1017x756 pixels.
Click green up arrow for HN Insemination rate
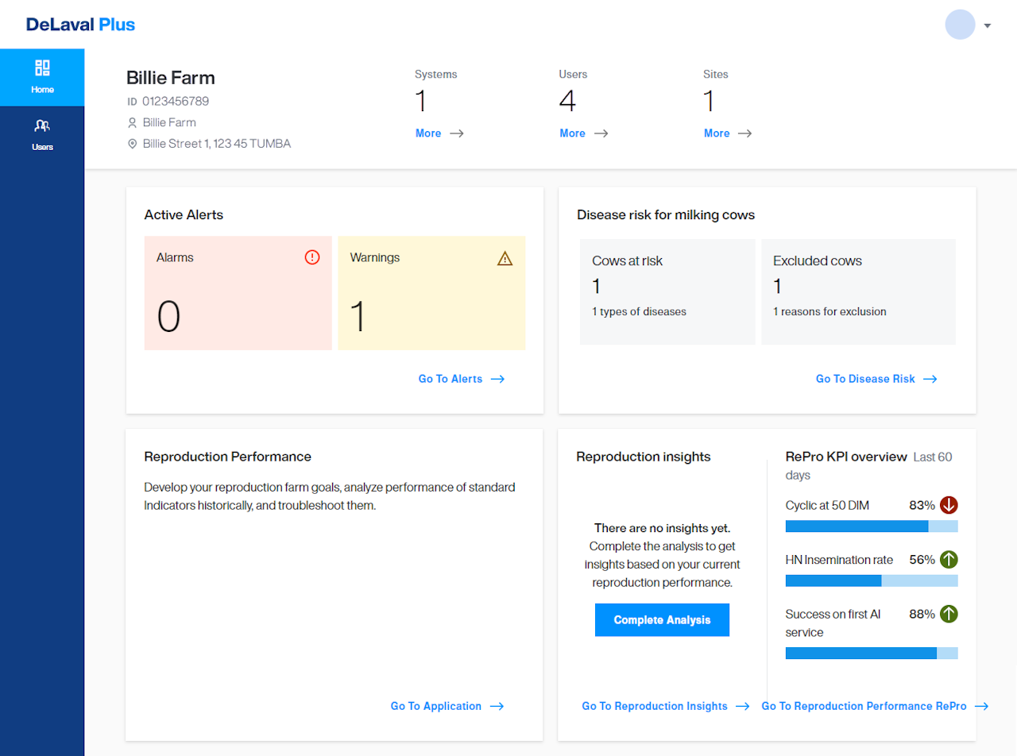click(949, 560)
